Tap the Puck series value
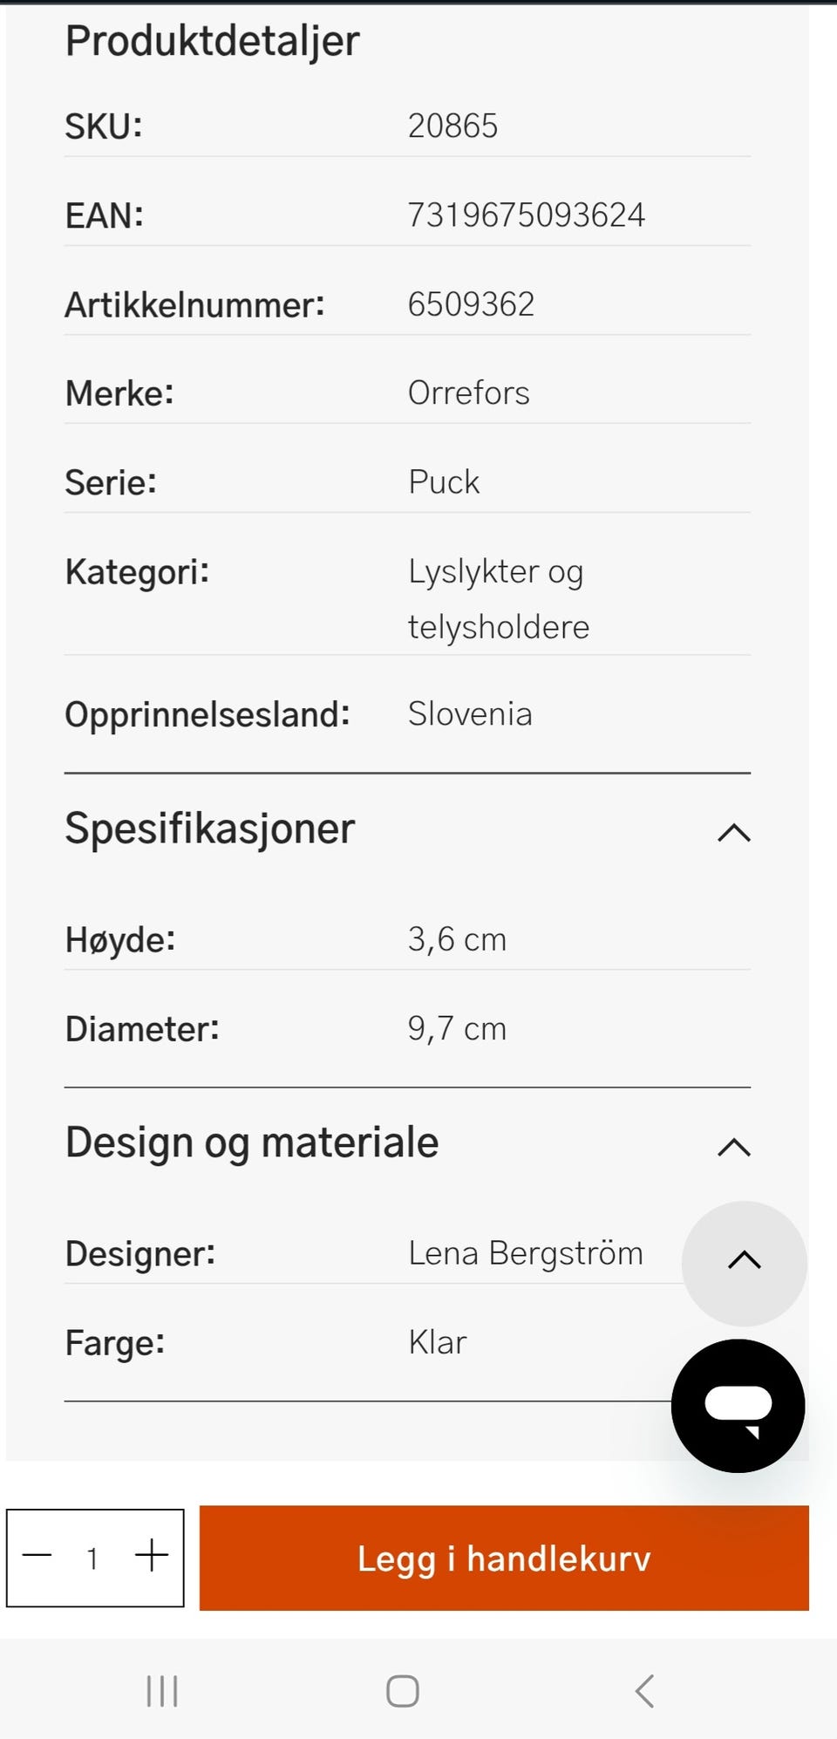Image resolution: width=837 pixels, height=1739 pixels. (x=444, y=481)
